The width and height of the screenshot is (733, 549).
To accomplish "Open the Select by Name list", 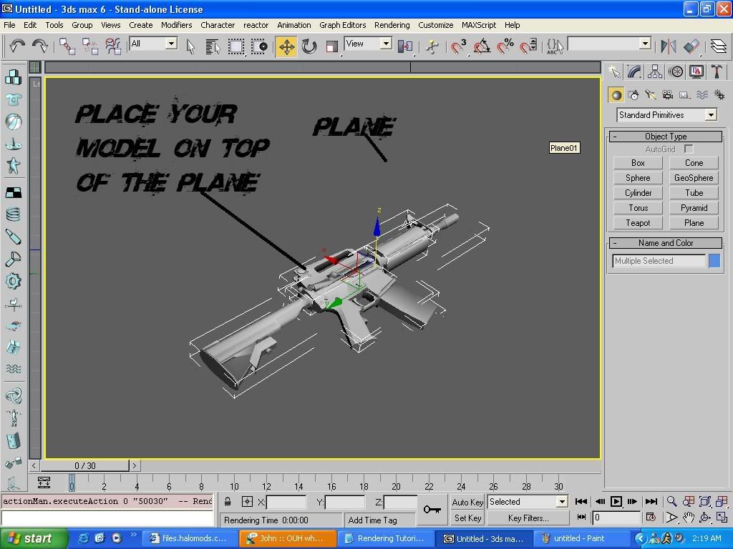I will click(x=213, y=46).
